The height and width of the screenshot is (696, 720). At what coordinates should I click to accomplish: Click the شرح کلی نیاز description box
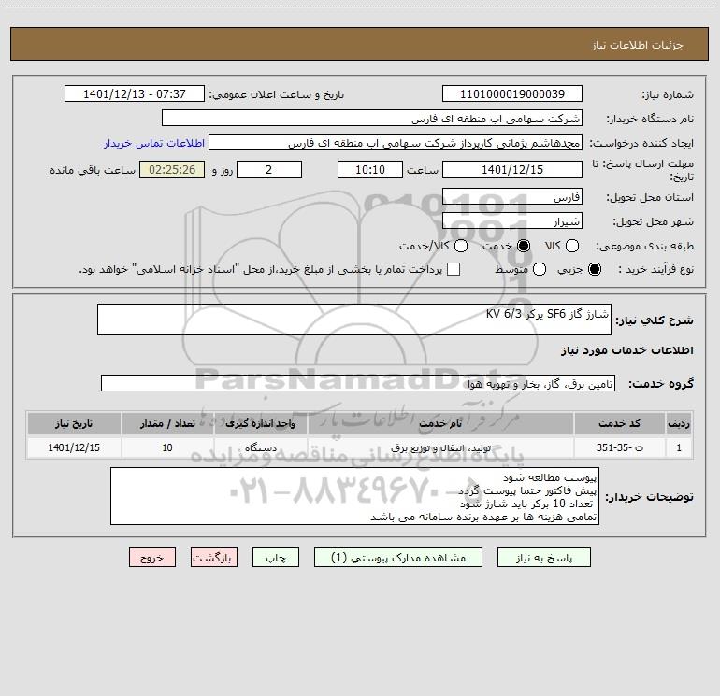coord(354,320)
